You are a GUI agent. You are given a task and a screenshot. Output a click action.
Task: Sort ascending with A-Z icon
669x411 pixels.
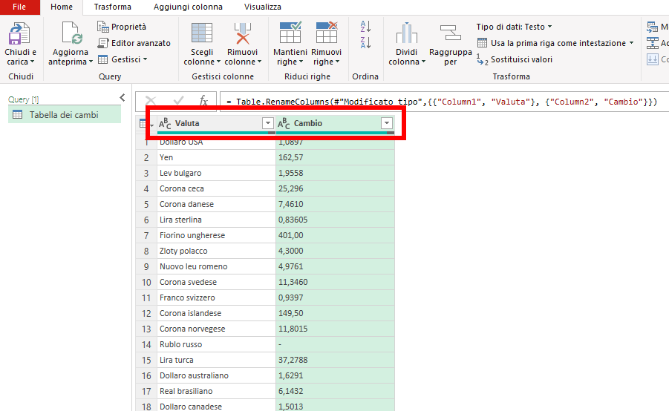tap(365, 27)
